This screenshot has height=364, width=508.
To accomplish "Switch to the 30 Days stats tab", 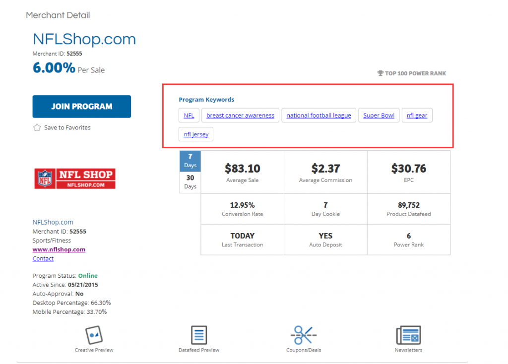I will pyautogui.click(x=190, y=182).
